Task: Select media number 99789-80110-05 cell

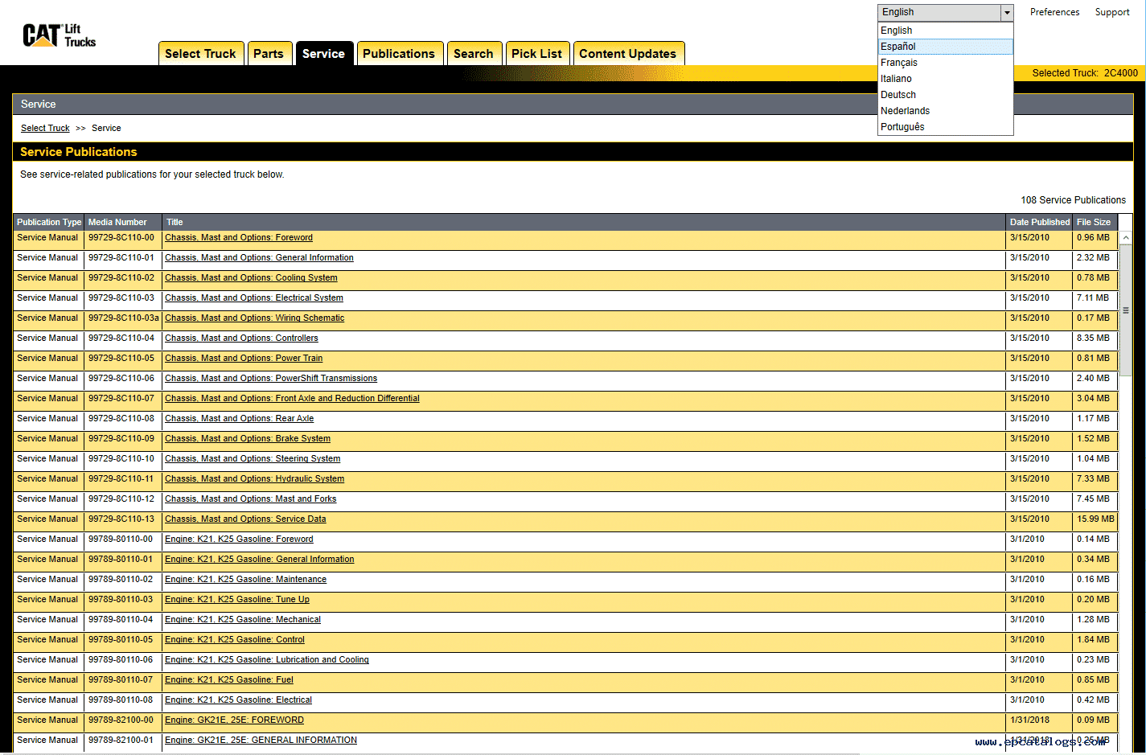Action: tap(123, 640)
